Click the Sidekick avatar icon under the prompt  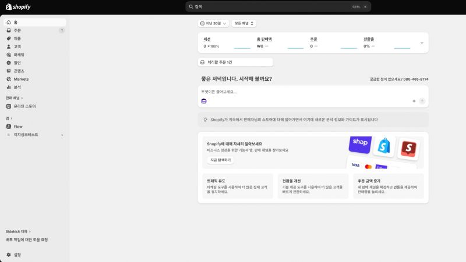click(x=204, y=101)
